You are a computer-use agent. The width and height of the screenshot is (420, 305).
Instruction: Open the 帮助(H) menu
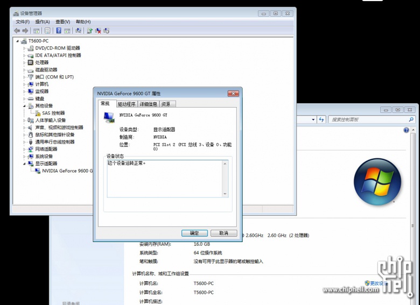[83, 22]
